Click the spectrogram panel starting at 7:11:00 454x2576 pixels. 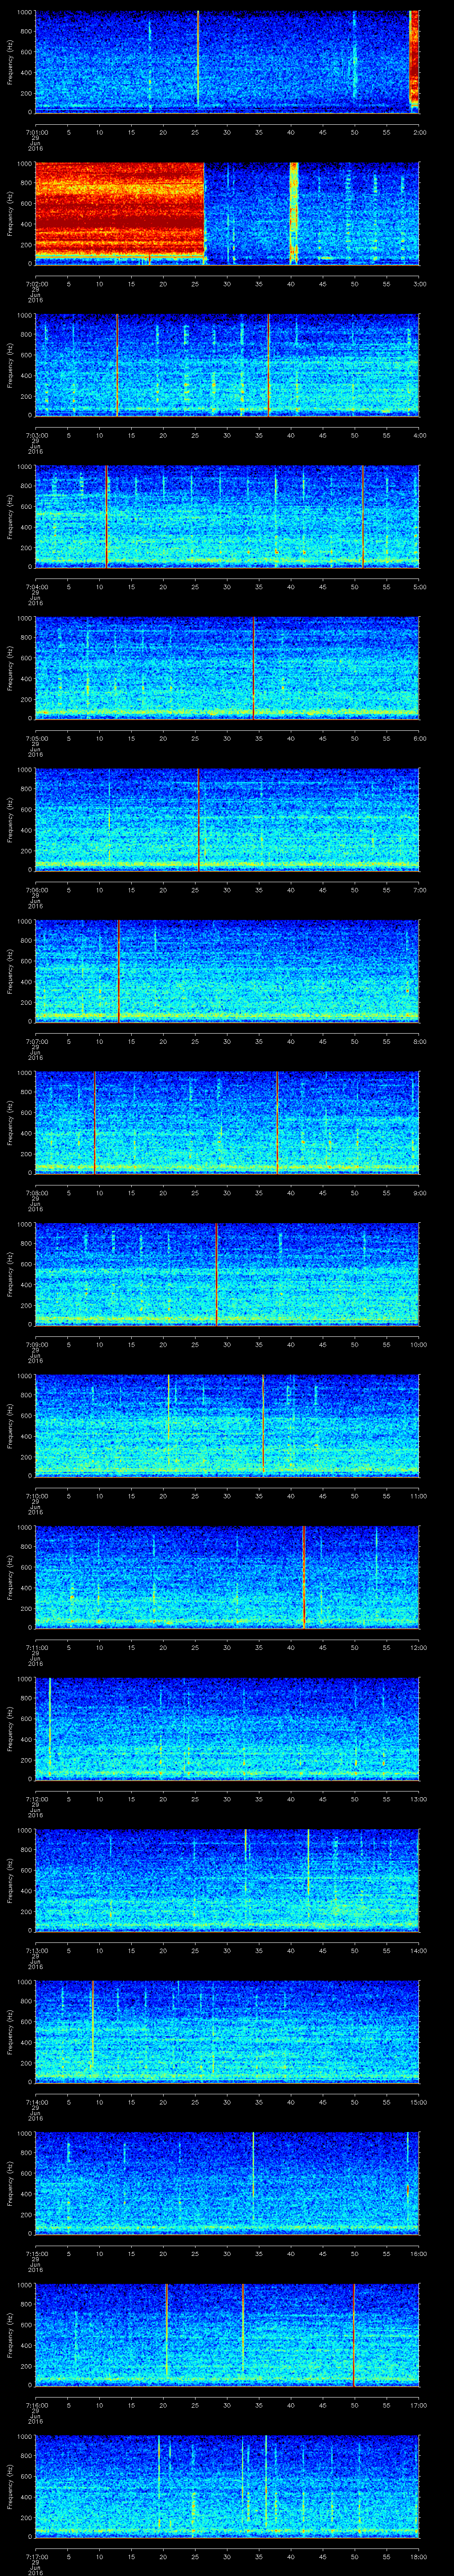point(227,1577)
